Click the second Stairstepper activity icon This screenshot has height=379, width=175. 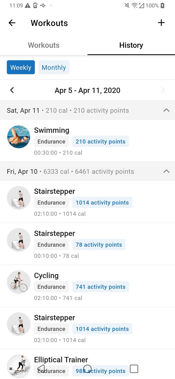(x=19, y=240)
